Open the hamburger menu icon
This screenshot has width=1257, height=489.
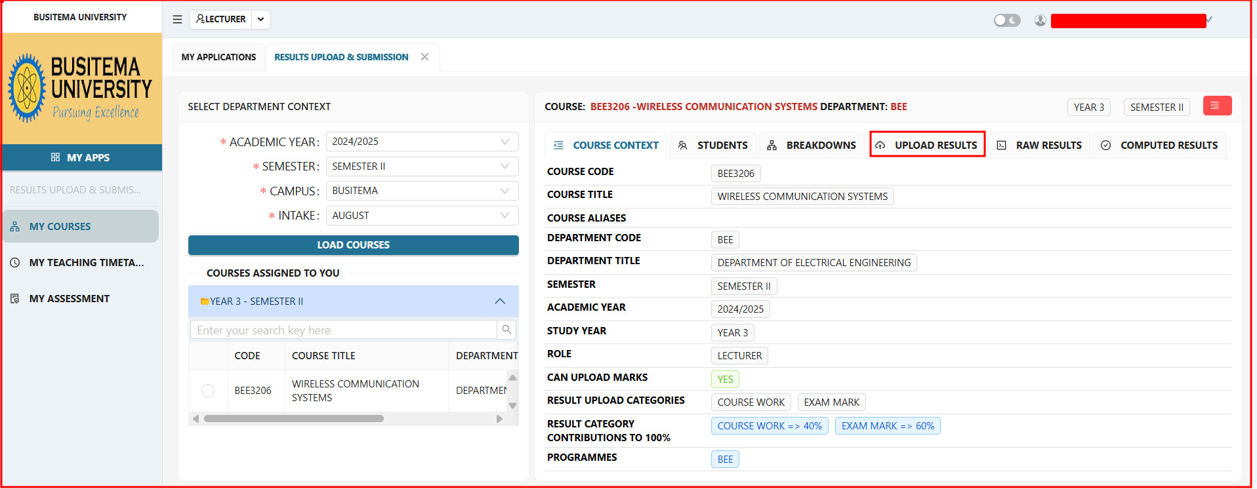click(177, 20)
